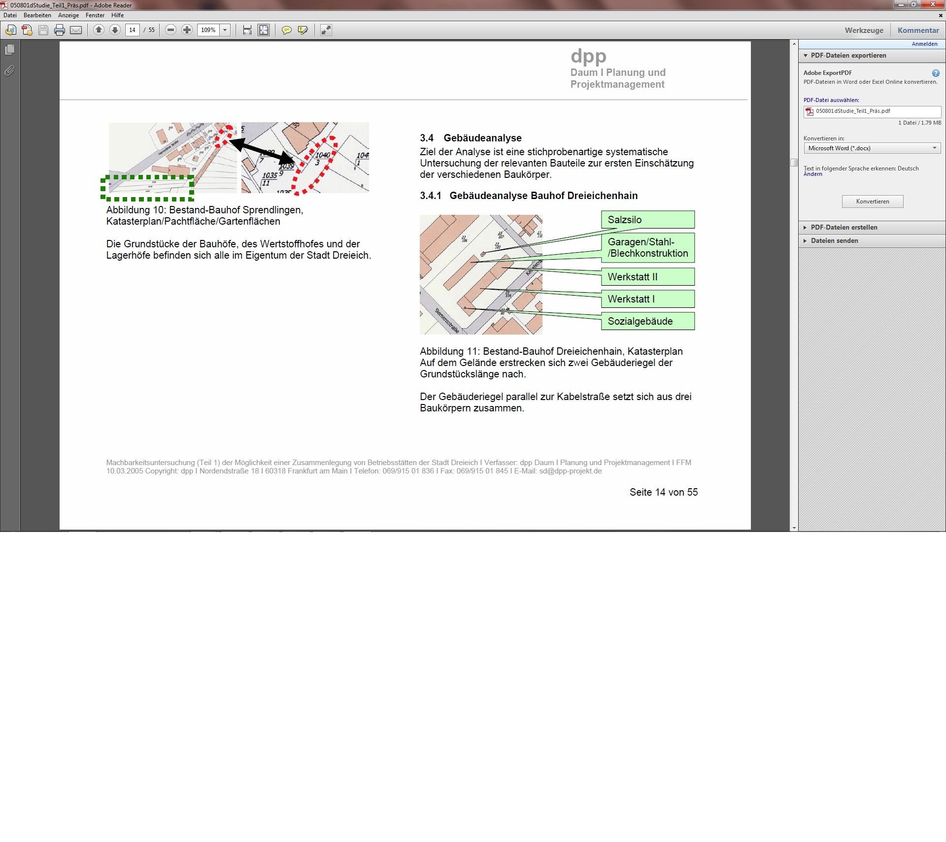Zoom in with plus button
Viewport: 946px width, 842px height.
tap(187, 31)
